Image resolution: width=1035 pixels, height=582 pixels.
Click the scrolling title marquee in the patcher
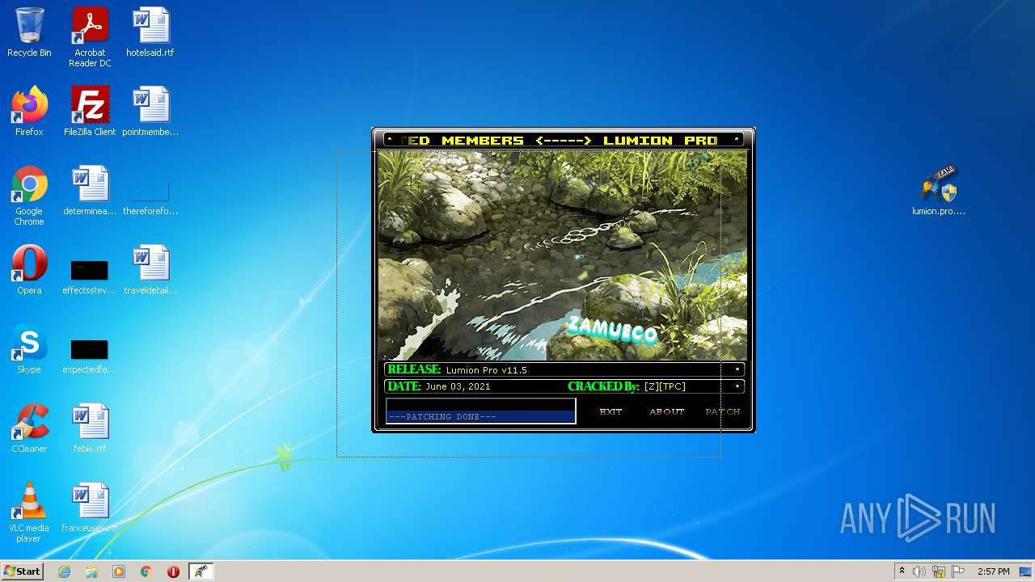click(563, 140)
